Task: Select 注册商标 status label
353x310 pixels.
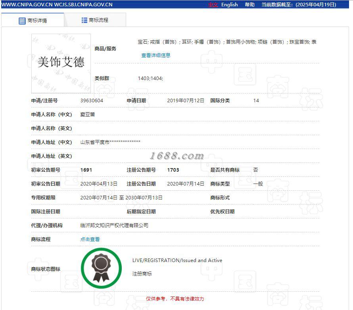Action: click(142, 274)
